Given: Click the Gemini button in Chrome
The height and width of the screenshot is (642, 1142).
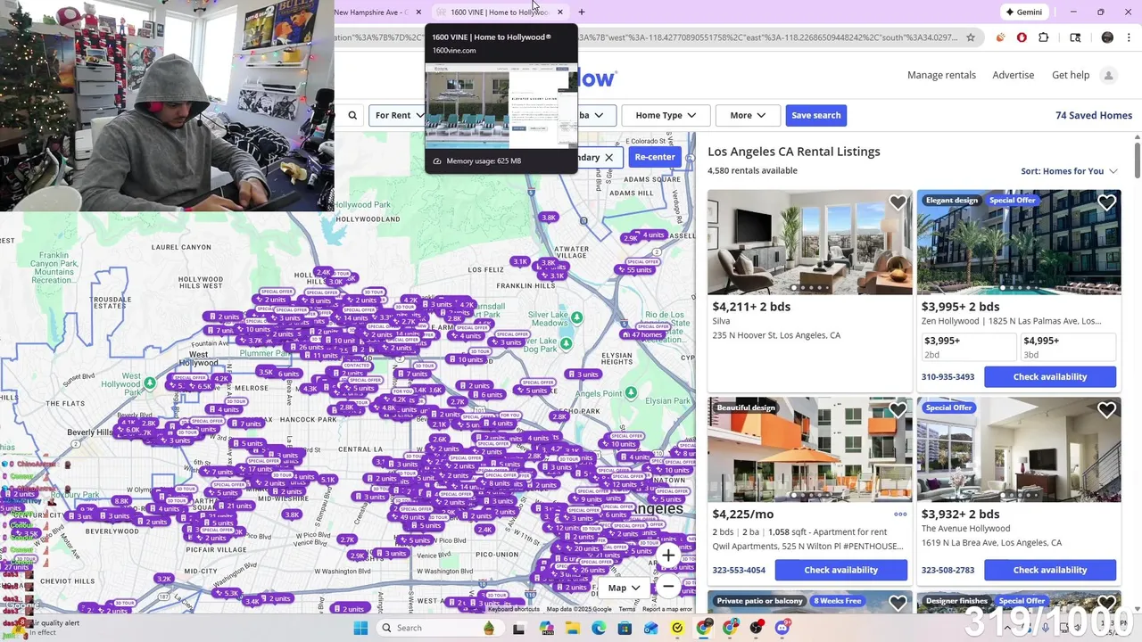Looking at the screenshot, I should pos(1023,12).
